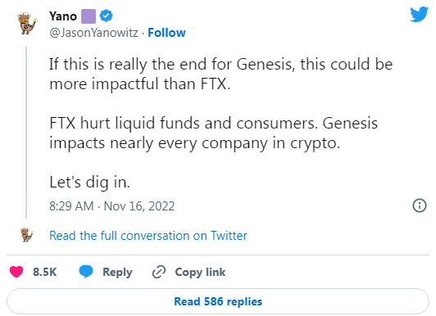Click the pink heart like icon
The height and width of the screenshot is (316, 436).
[16, 272]
